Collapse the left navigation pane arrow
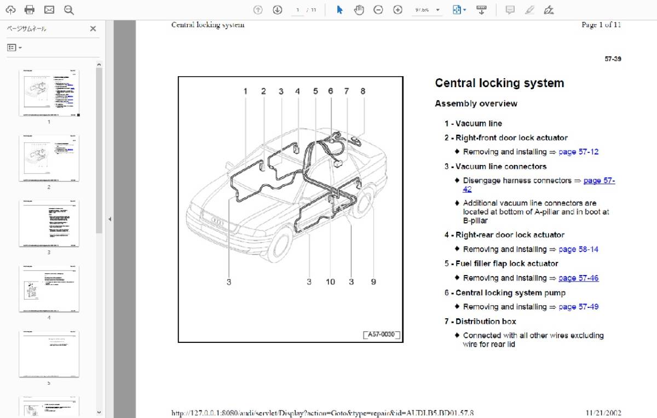 pyautogui.click(x=109, y=219)
